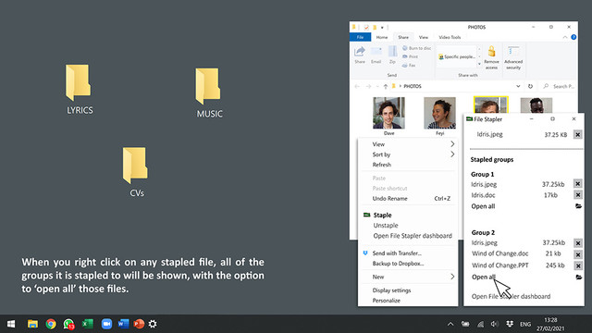Open the address bar history dropdown

tap(518, 86)
